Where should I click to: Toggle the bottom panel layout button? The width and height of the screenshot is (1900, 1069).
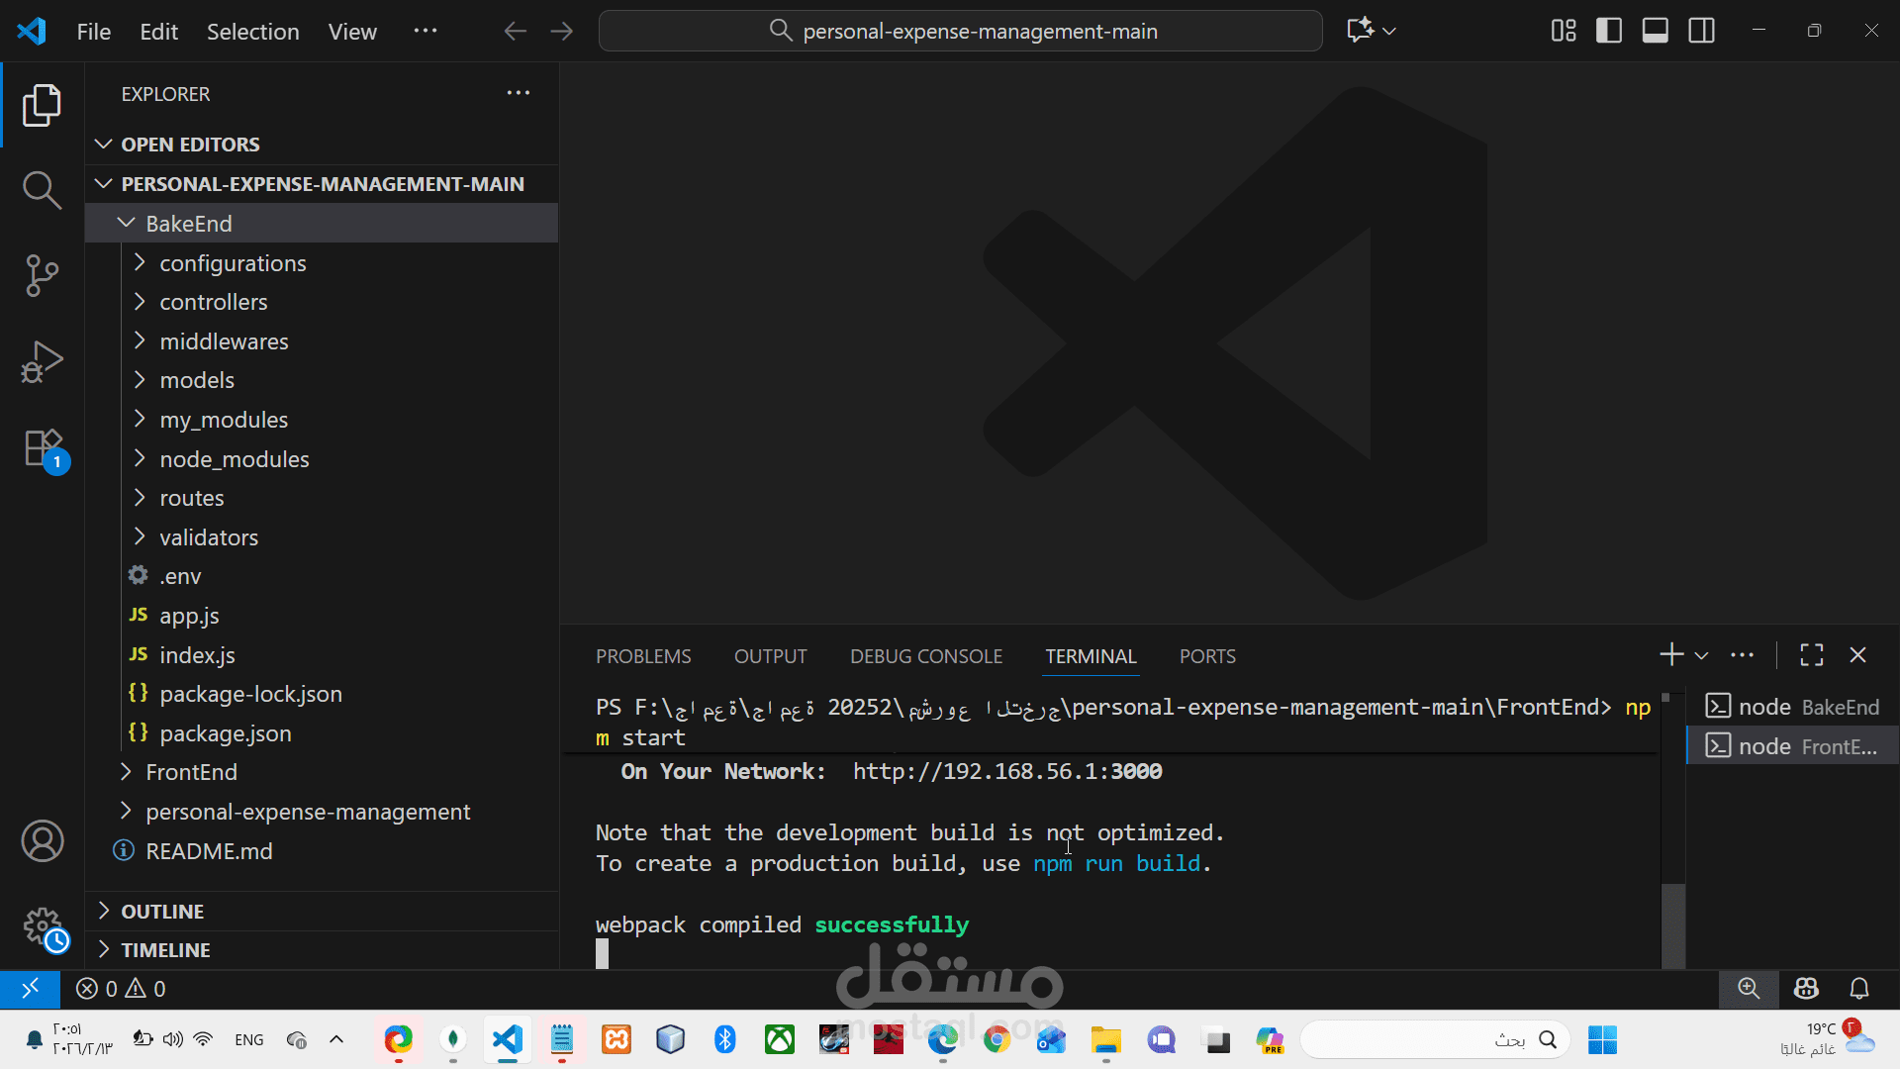coord(1656,31)
